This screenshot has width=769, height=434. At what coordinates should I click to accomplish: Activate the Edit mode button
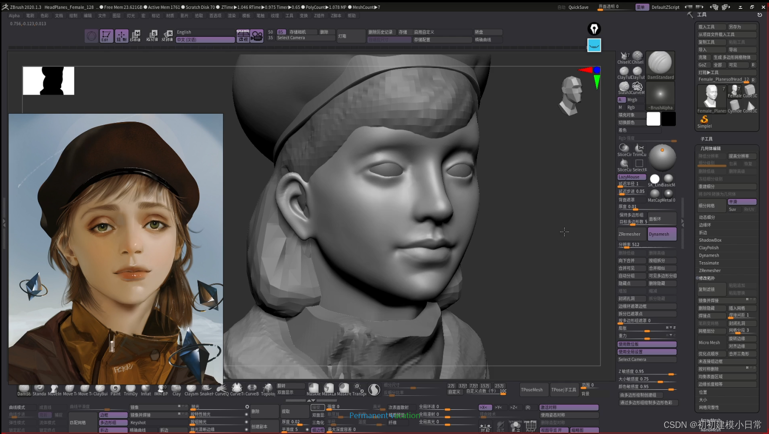click(106, 36)
